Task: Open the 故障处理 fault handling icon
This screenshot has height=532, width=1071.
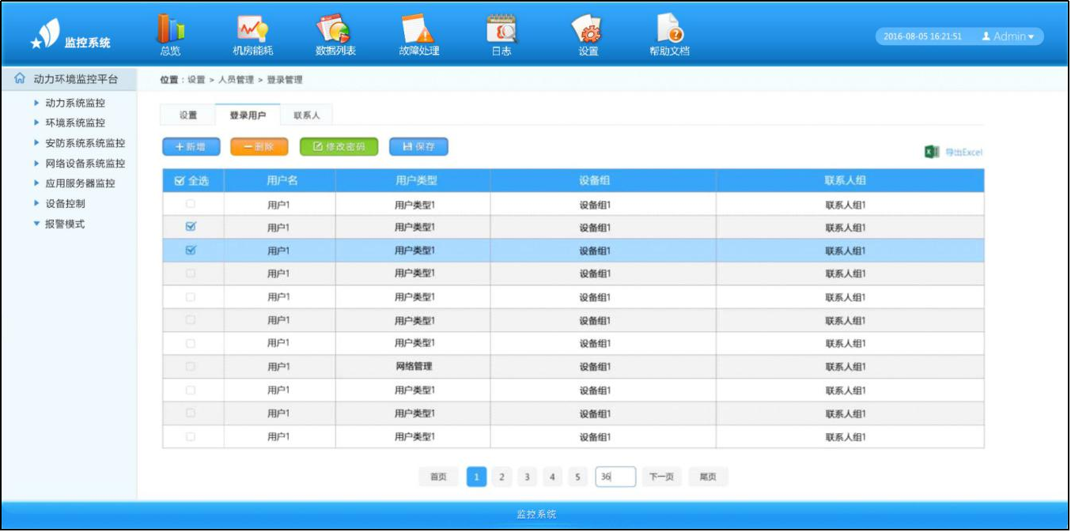Action: click(418, 30)
